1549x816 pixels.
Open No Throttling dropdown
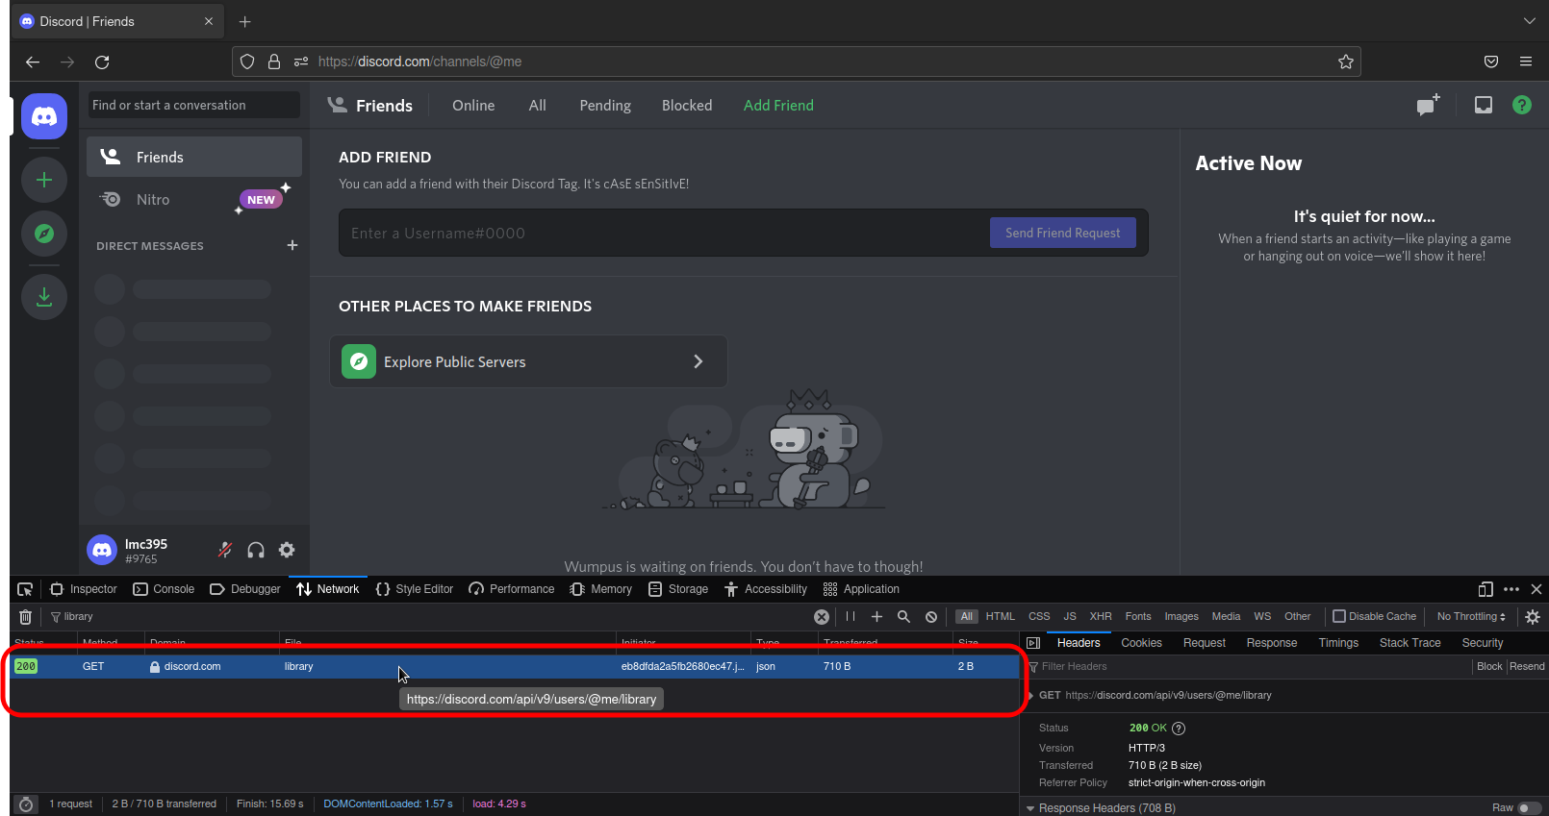[1471, 617]
